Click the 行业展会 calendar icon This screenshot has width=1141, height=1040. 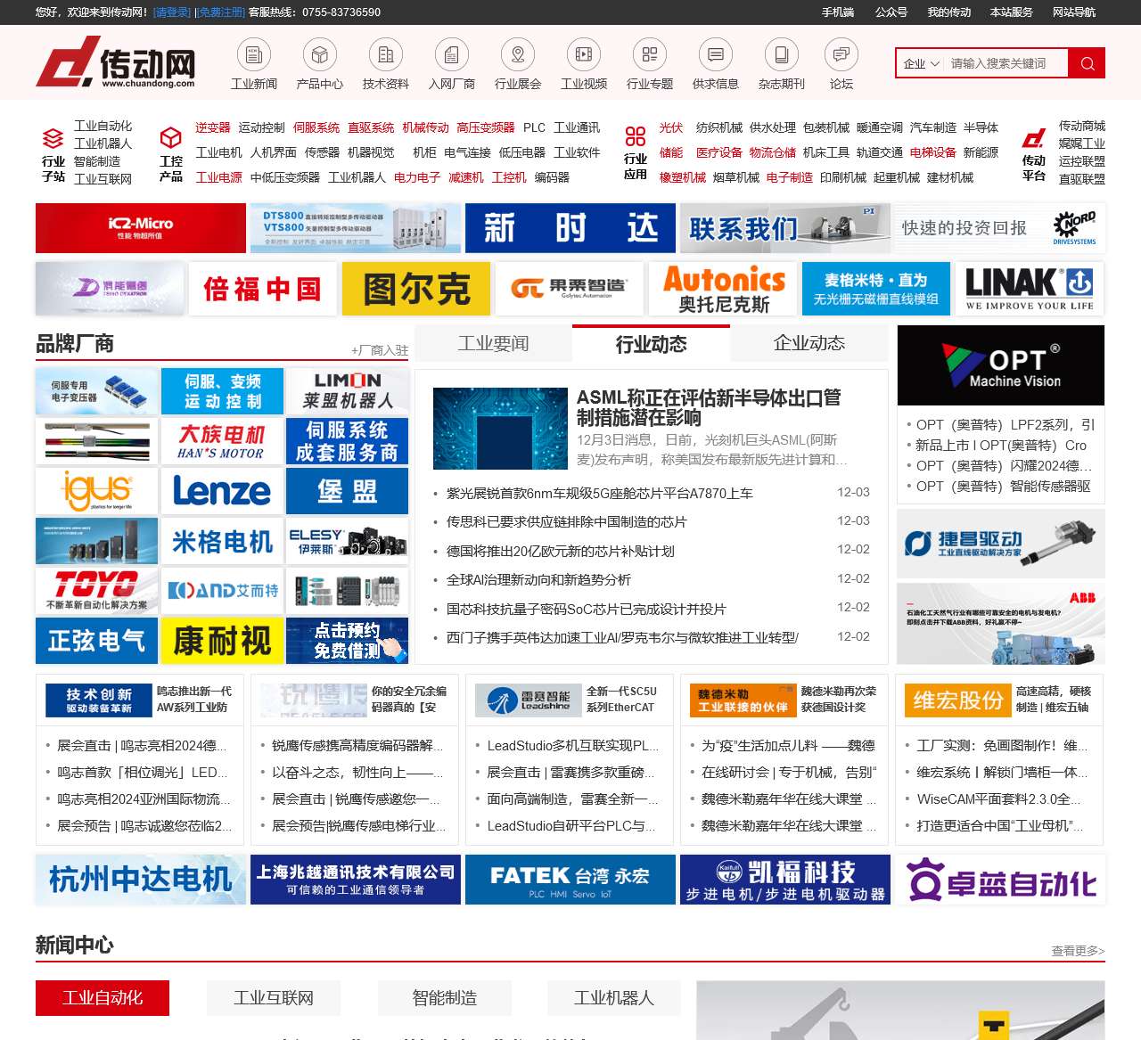(517, 55)
